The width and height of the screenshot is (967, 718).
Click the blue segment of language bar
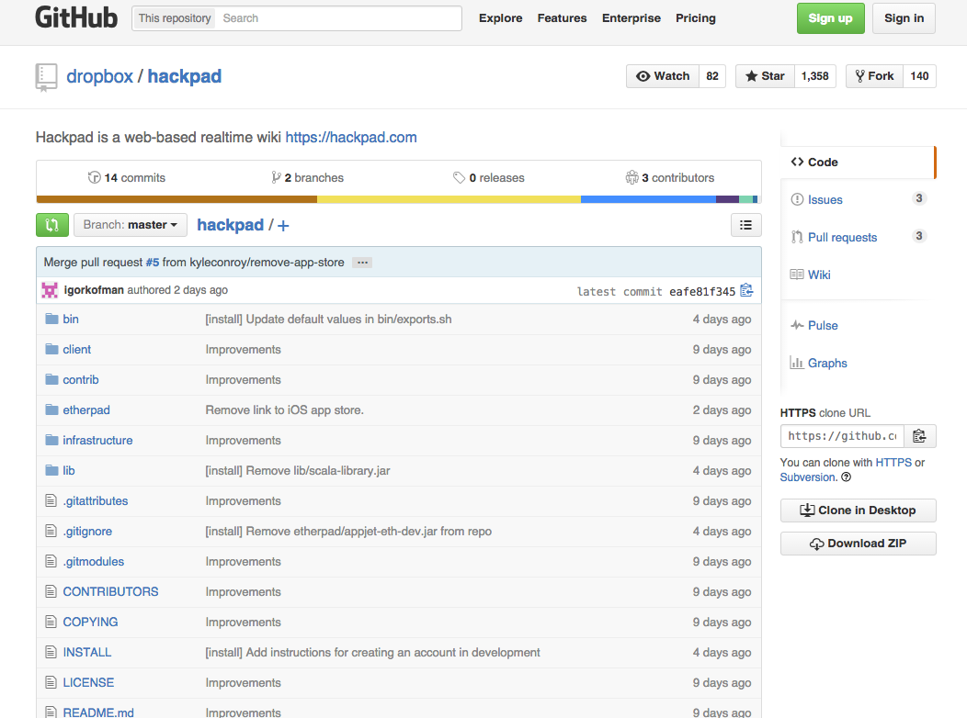[648, 199]
